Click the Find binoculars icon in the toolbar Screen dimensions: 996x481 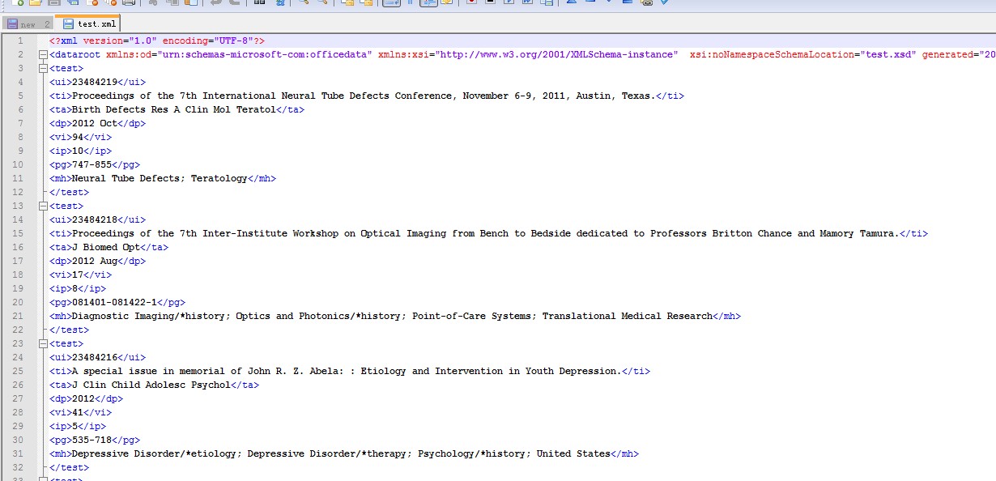259,2
